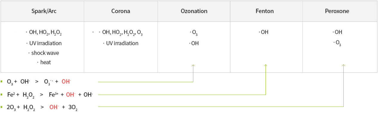Screen dimensions: 378x117
Task: Click green bullet before 2O3 + H2O2 equation
Action: pos(1,106)
